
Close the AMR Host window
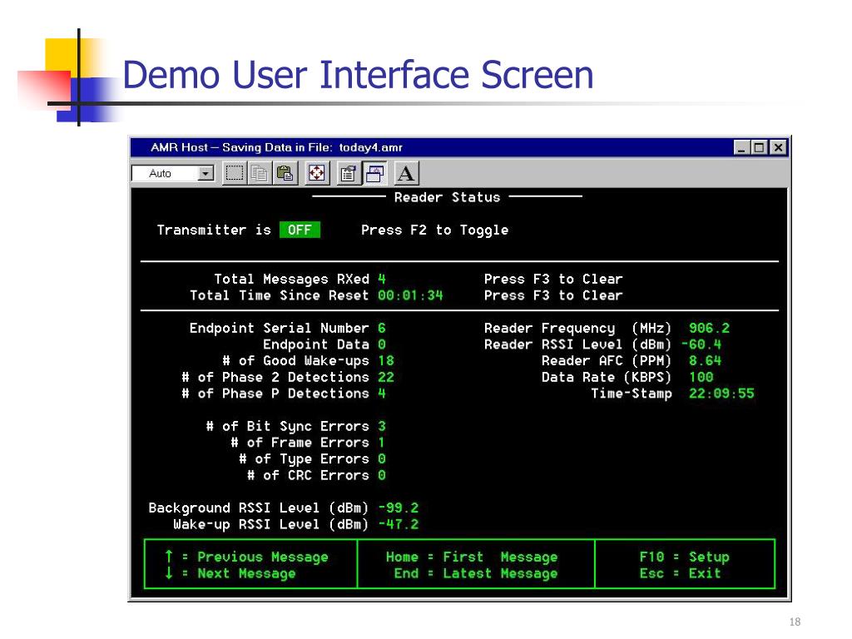coord(778,147)
